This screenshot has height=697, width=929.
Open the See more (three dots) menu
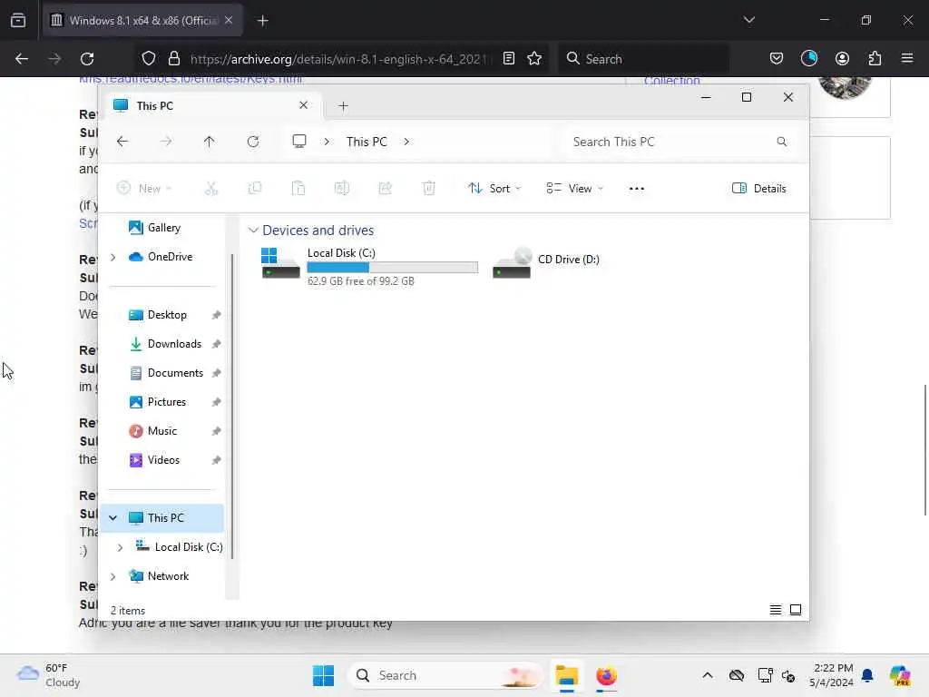(636, 189)
